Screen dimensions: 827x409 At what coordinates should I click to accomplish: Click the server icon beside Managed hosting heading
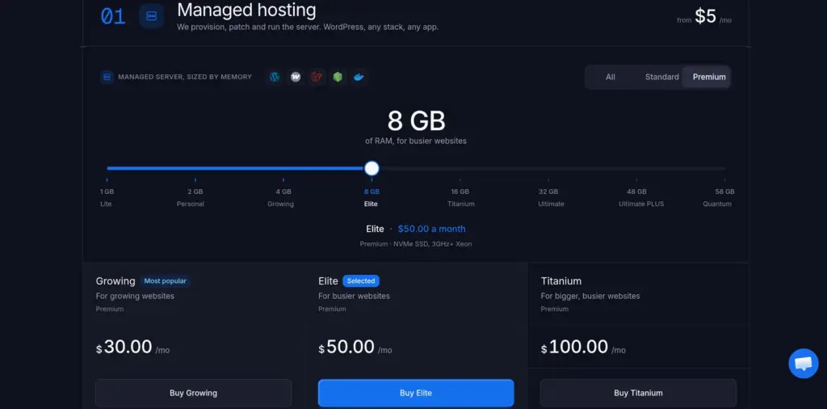151,16
